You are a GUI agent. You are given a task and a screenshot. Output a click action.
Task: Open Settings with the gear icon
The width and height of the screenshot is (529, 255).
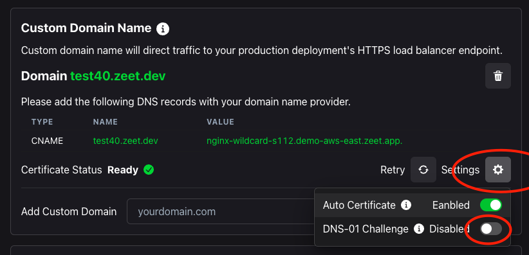[498, 170]
